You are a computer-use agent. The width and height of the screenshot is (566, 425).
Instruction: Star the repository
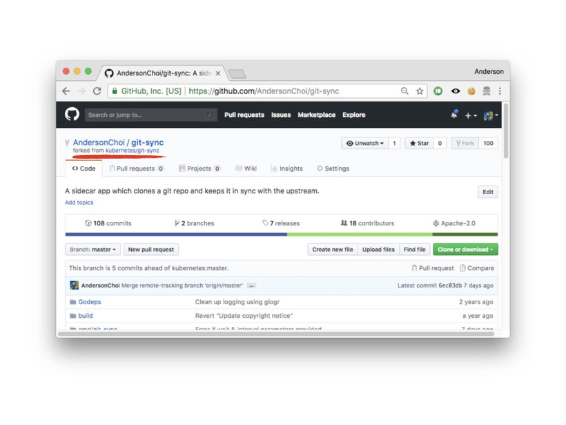tap(419, 143)
